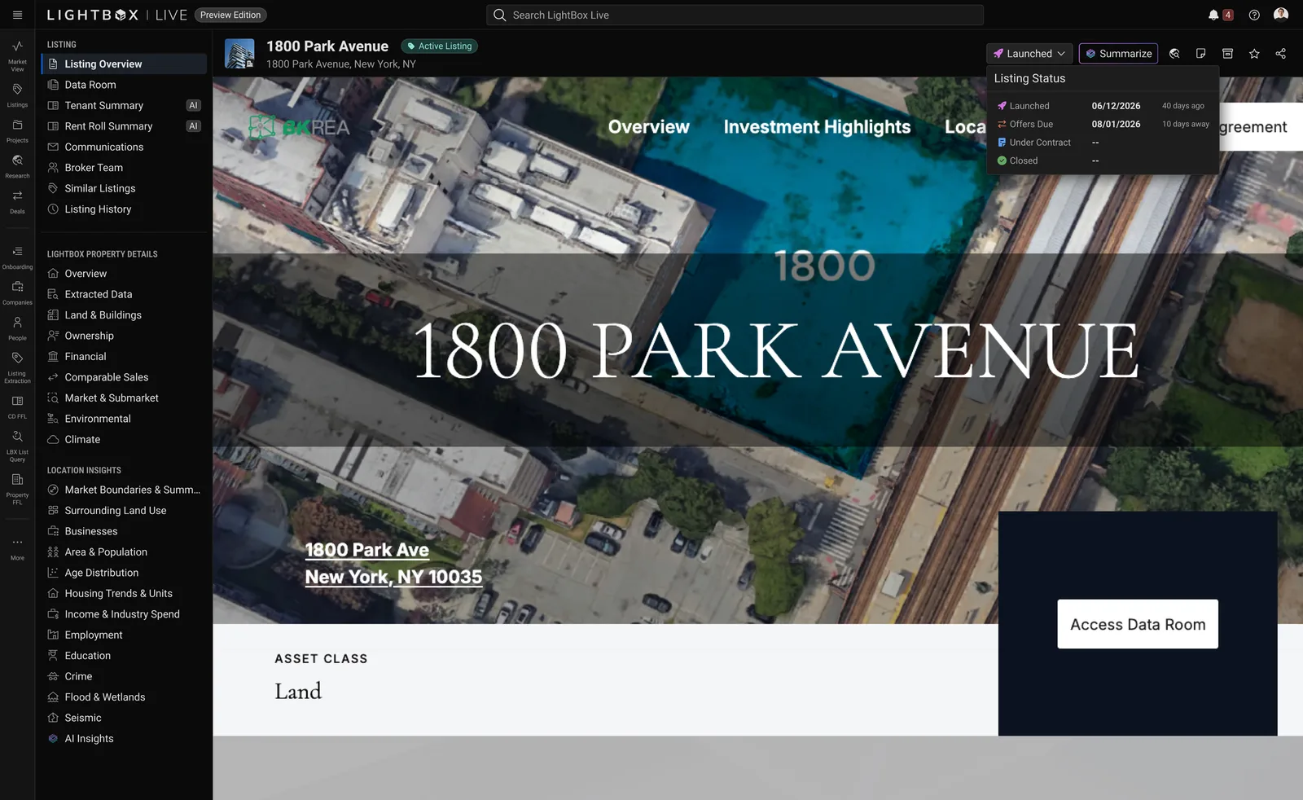This screenshot has width=1303, height=800.
Task: Select Data Room in Listing menu
Action: tap(124, 85)
